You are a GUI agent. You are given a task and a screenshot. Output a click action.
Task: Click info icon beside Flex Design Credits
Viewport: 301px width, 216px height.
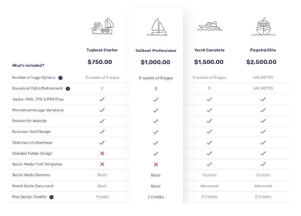52,197
